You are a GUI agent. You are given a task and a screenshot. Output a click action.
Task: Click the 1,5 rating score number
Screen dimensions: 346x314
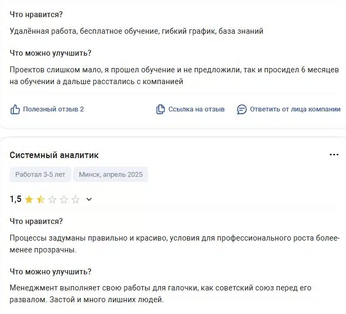coord(16,199)
